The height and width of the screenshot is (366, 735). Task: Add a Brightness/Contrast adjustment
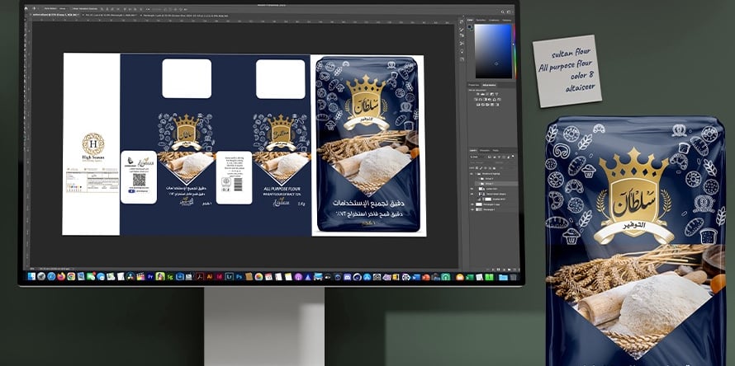pos(477,94)
